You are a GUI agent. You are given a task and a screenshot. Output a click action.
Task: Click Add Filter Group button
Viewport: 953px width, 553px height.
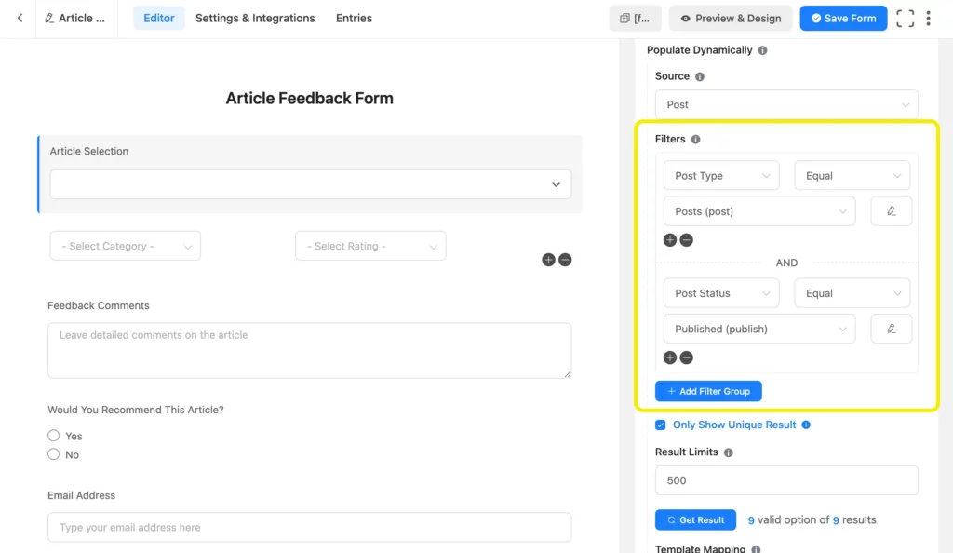click(x=708, y=391)
